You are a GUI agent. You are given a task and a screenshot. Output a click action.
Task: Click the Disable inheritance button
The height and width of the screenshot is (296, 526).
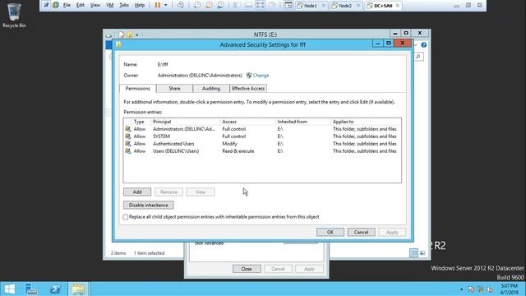coord(148,205)
